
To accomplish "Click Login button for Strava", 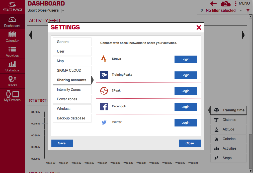I will coord(186,59).
